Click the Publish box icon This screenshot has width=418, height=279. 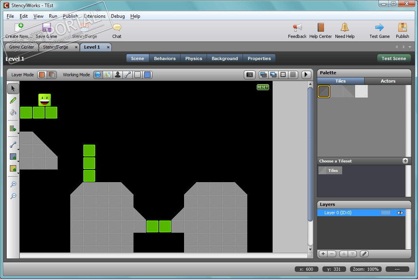402,27
